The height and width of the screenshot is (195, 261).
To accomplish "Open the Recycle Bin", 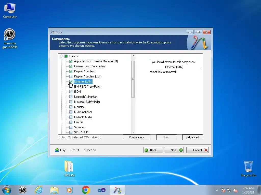I will click(248, 169).
